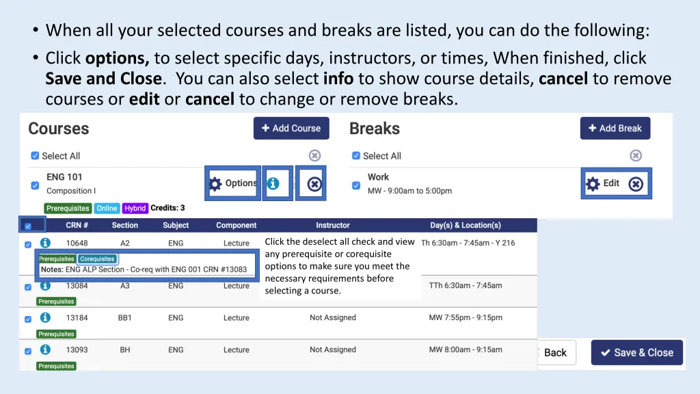The width and height of the screenshot is (700, 394).
Task: Click the Add Course button
Action: click(x=291, y=128)
